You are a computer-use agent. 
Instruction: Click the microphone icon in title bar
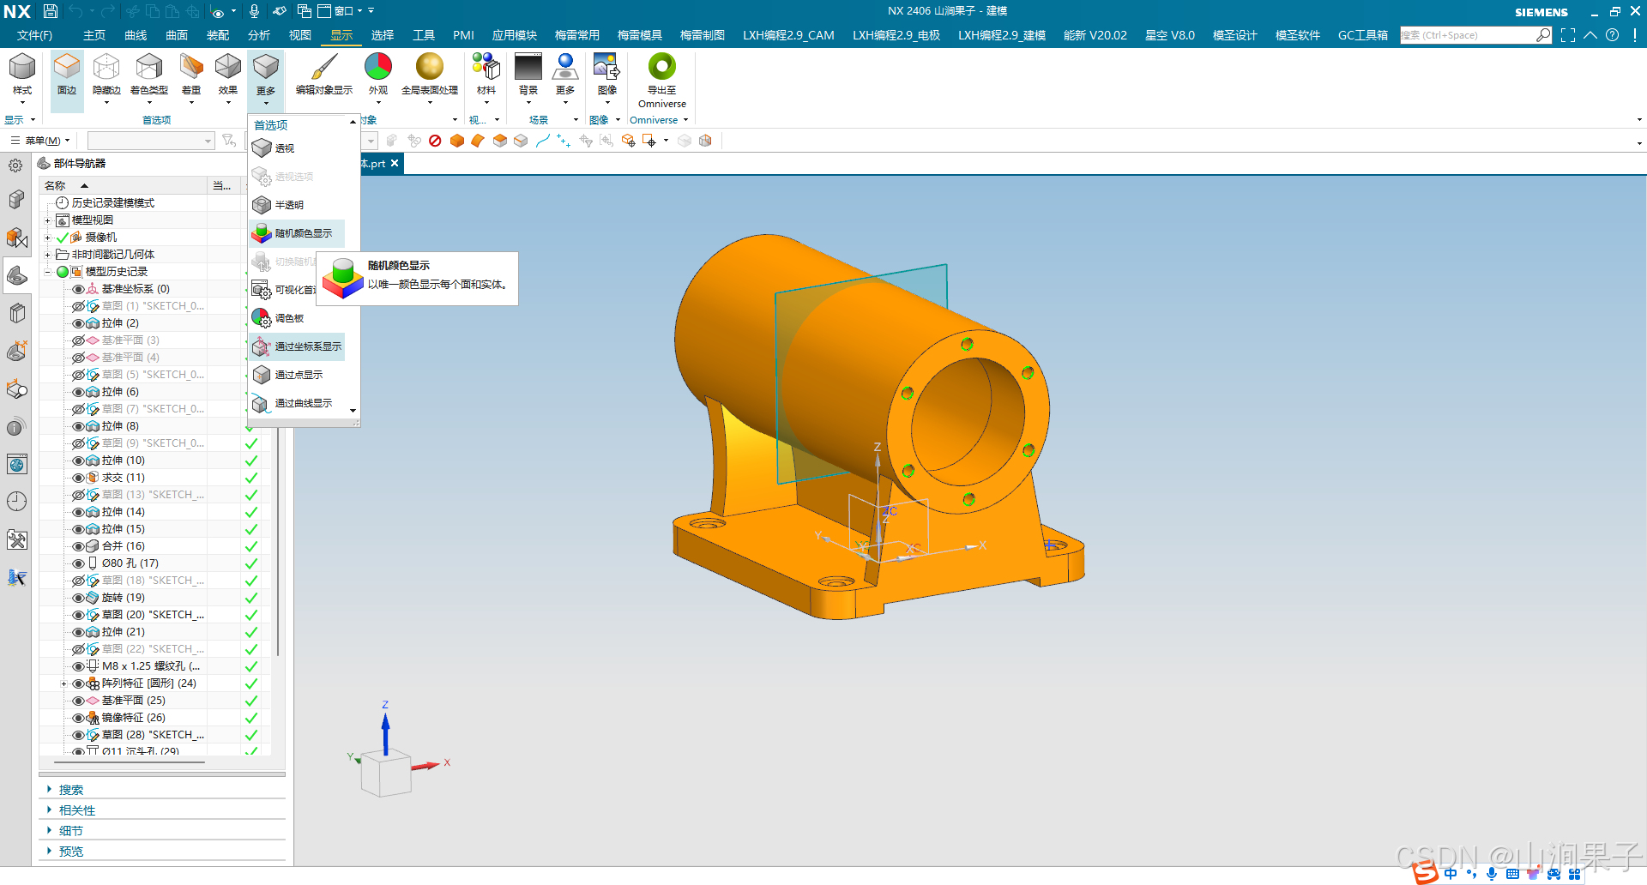click(254, 11)
